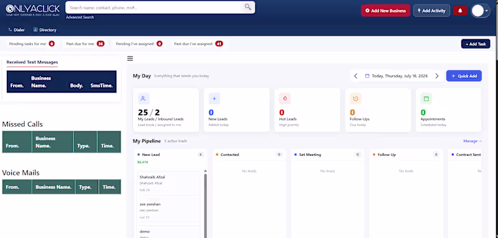Open the Shahzaib Afzal lead card
Image resolution: width=498 pixels, height=238 pixels.
tap(169, 184)
